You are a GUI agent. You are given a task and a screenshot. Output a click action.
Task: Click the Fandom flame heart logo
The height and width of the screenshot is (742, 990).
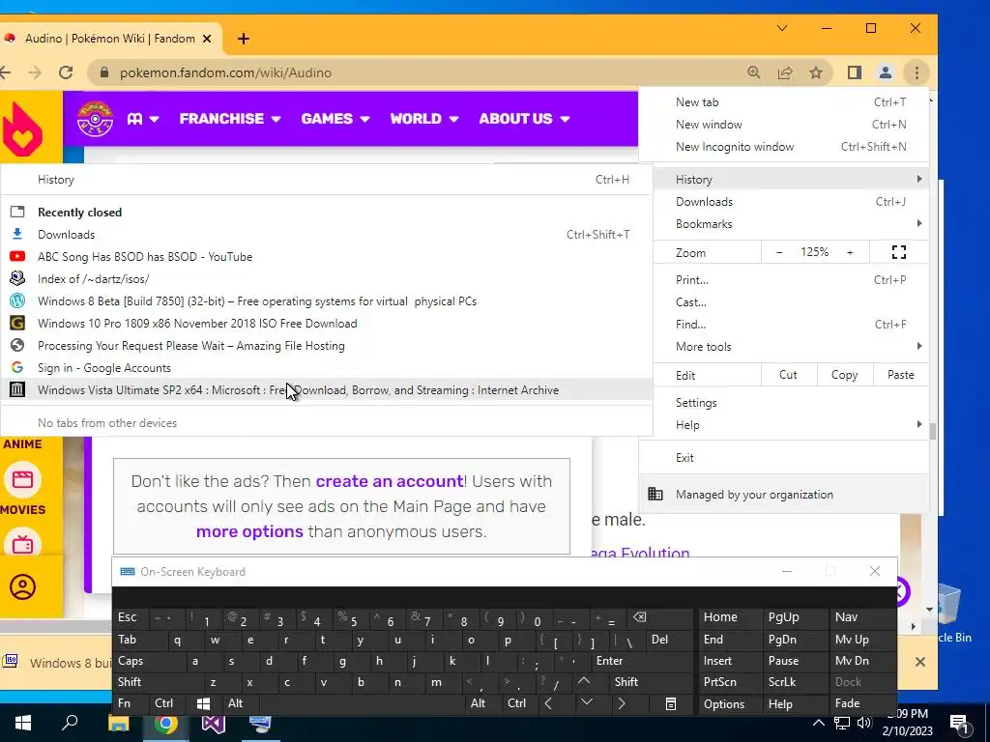coord(22,129)
